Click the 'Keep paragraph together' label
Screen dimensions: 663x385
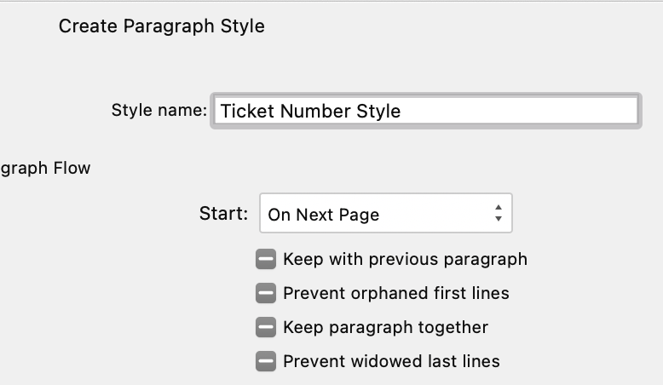click(386, 327)
